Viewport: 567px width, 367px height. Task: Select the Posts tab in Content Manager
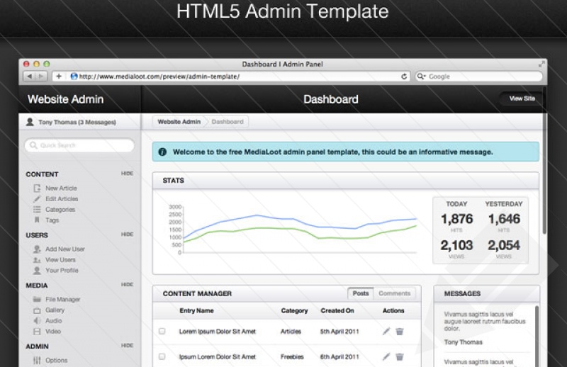coord(361,293)
